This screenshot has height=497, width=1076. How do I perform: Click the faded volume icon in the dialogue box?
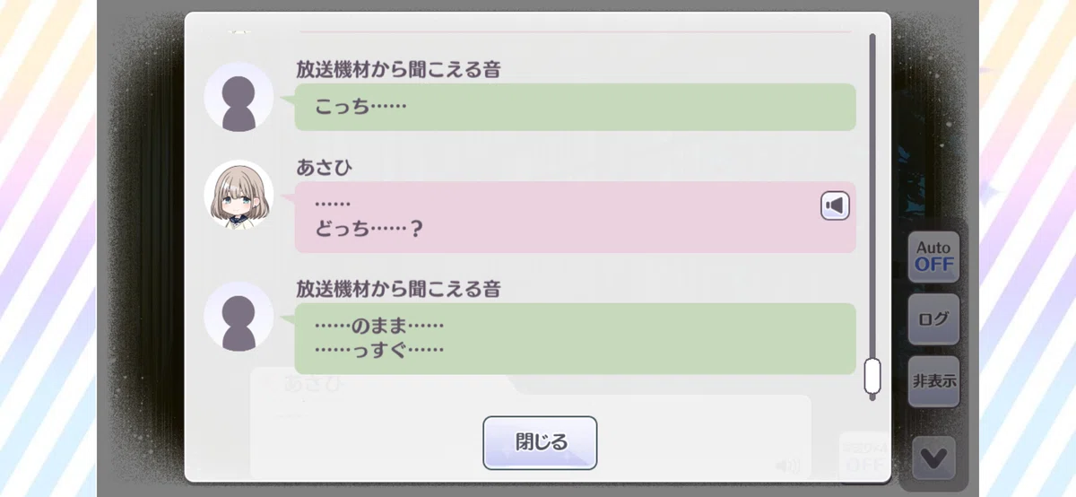787,466
